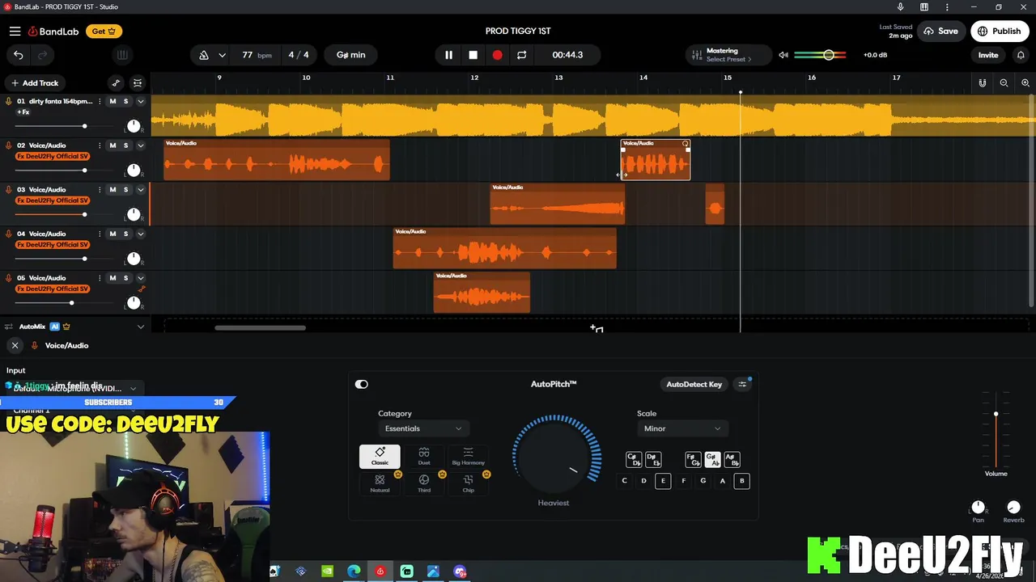The height and width of the screenshot is (582, 1036).
Task: Open track 05 three-dot options menu
Action: tap(100, 278)
